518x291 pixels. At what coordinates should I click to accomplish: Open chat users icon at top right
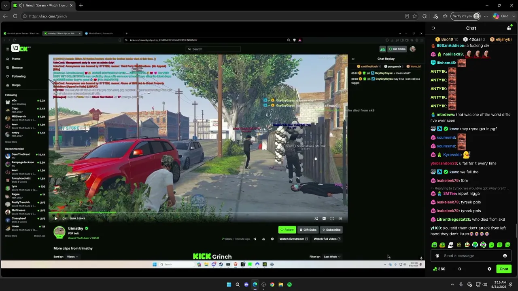coord(509,28)
